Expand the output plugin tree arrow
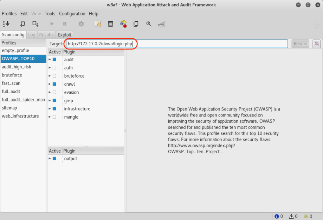The height and width of the screenshot is (220, 323). tap(50, 159)
